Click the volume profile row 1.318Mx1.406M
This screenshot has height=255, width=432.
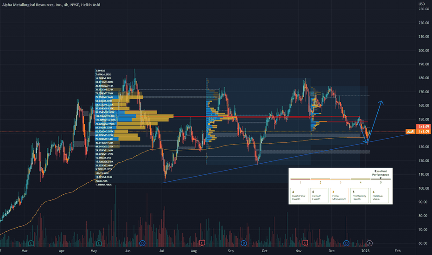coord(103,185)
